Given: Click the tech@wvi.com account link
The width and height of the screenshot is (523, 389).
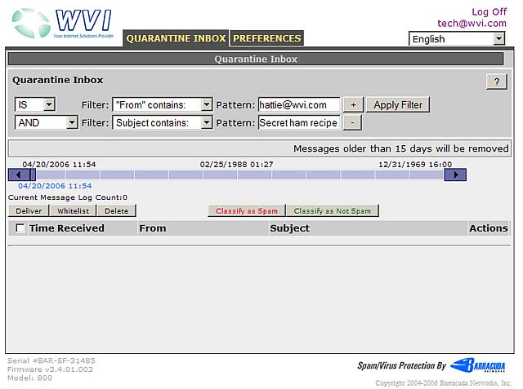Looking at the screenshot, I should click(x=472, y=24).
